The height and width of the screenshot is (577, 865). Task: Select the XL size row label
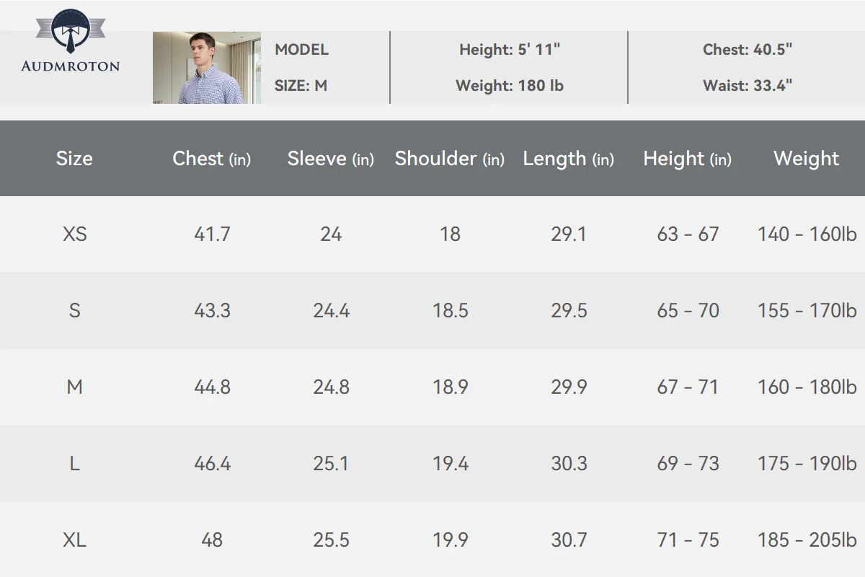point(74,540)
